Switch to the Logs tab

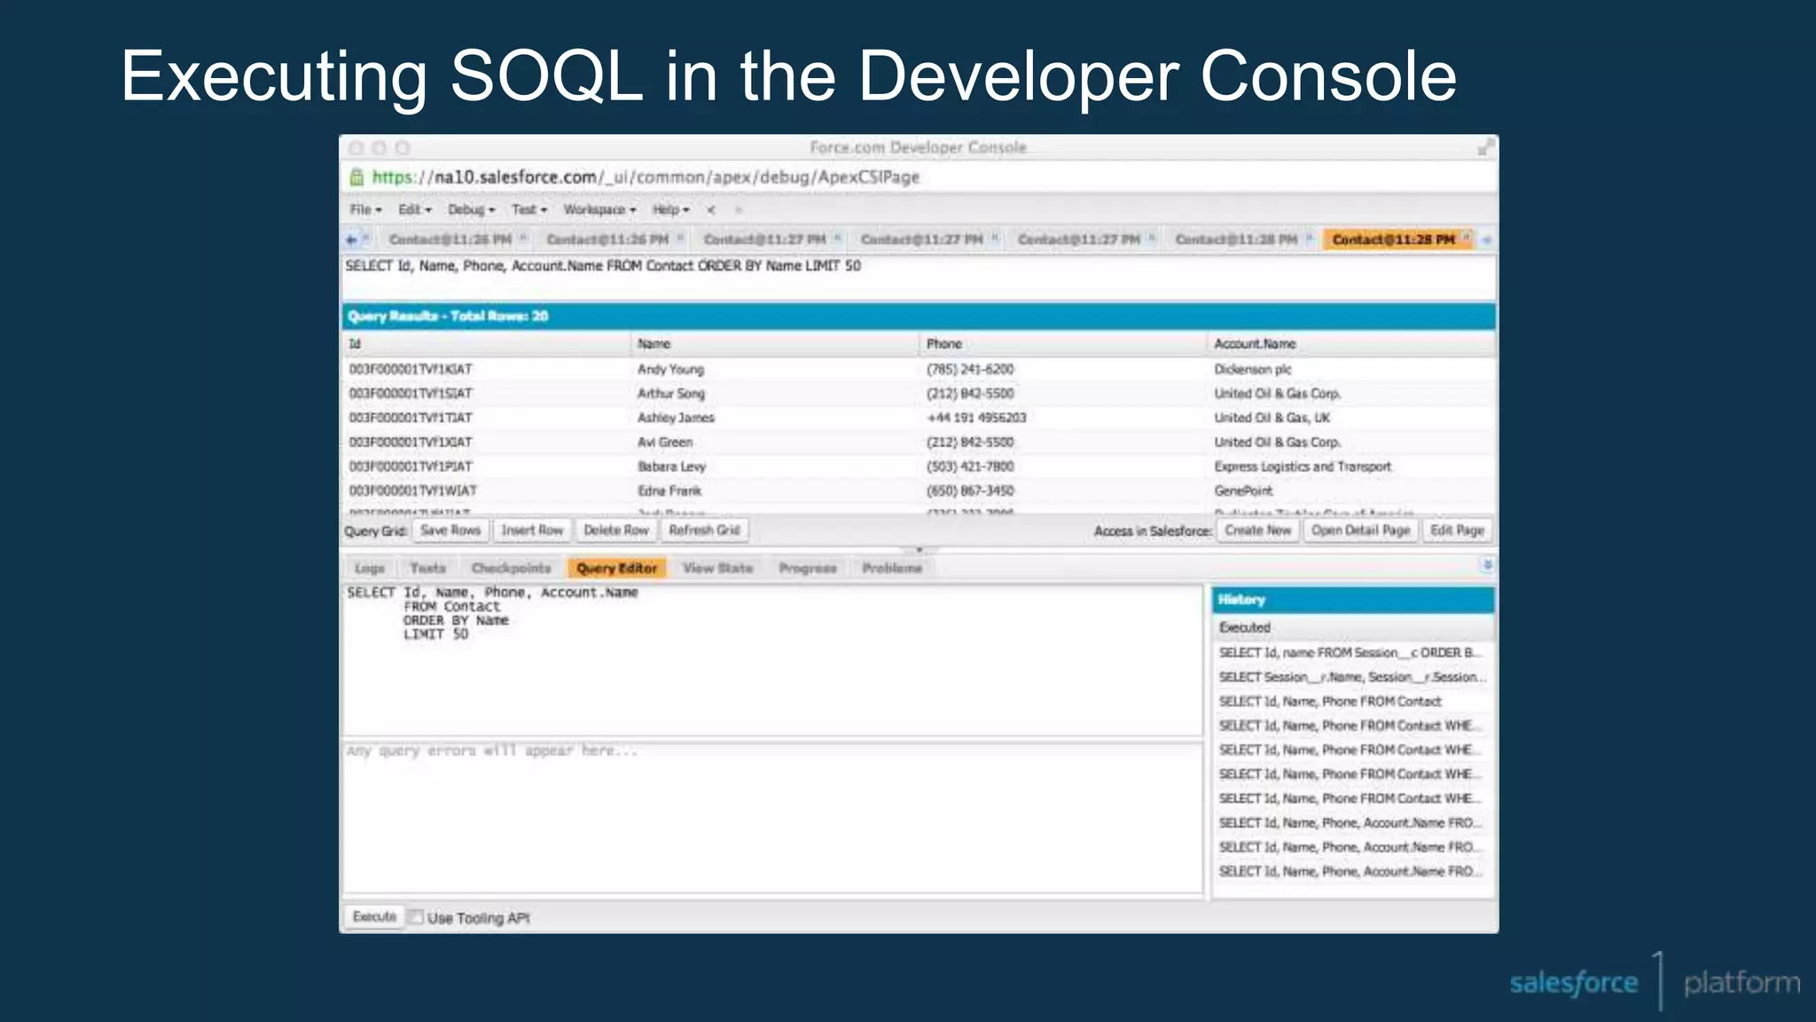[x=370, y=568]
